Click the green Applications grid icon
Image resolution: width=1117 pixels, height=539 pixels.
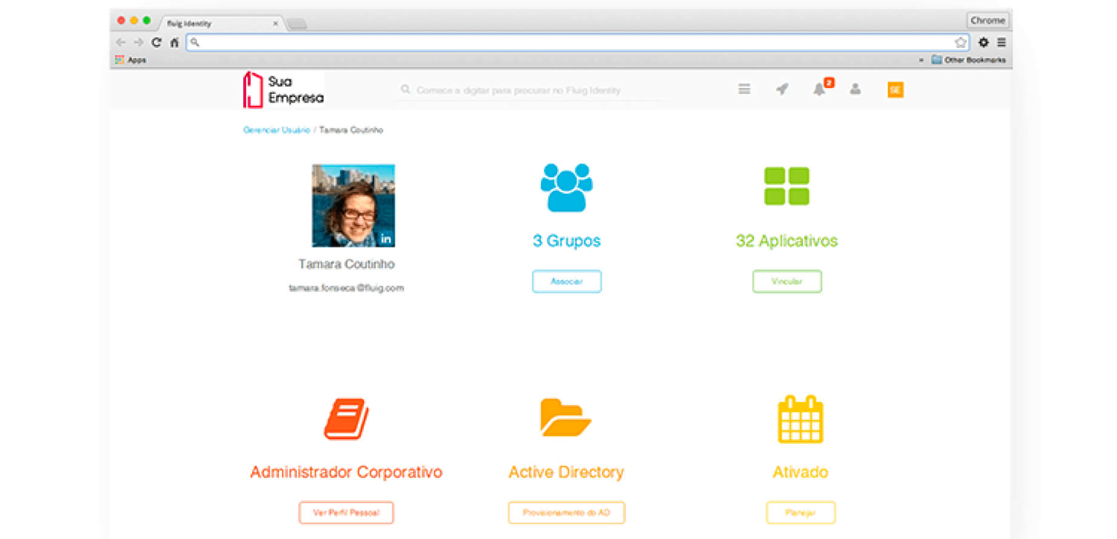(x=787, y=186)
